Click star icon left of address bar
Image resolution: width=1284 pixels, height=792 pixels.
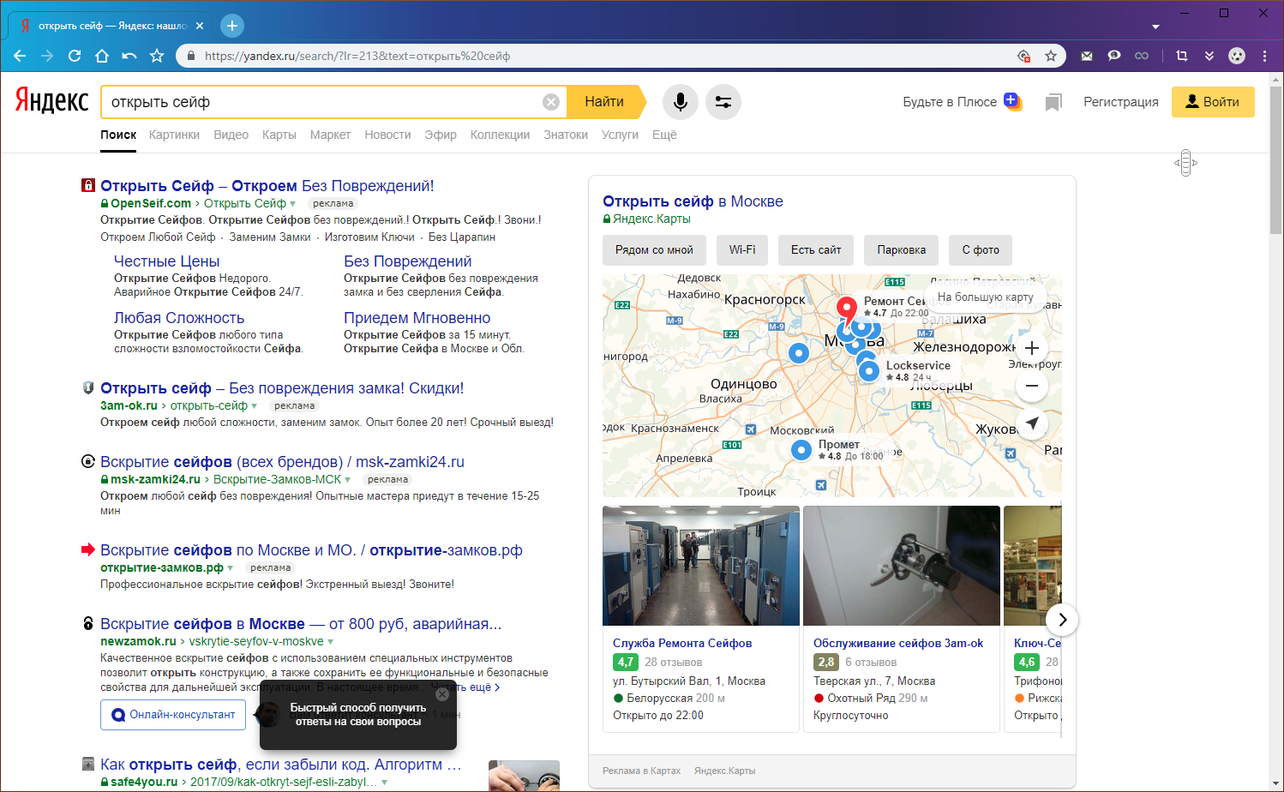[157, 56]
